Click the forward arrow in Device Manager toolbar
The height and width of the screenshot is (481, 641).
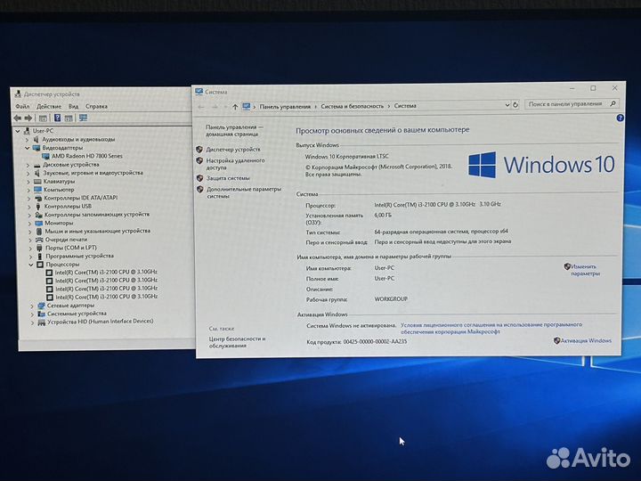(28, 118)
